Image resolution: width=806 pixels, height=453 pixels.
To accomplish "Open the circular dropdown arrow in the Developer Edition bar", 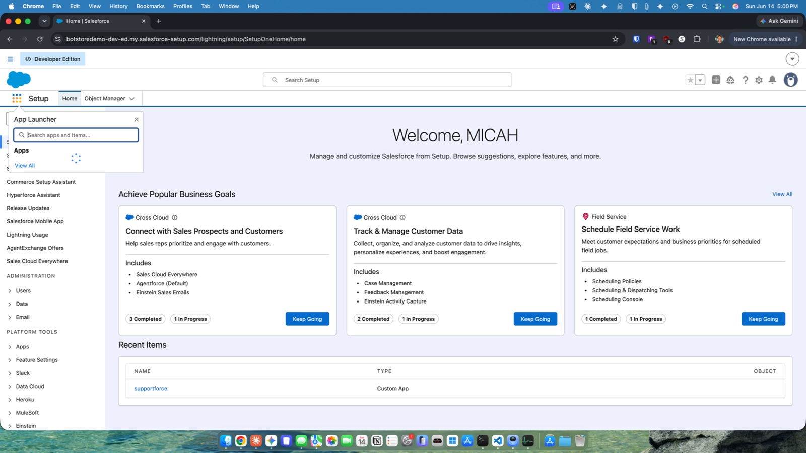I will [x=792, y=59].
